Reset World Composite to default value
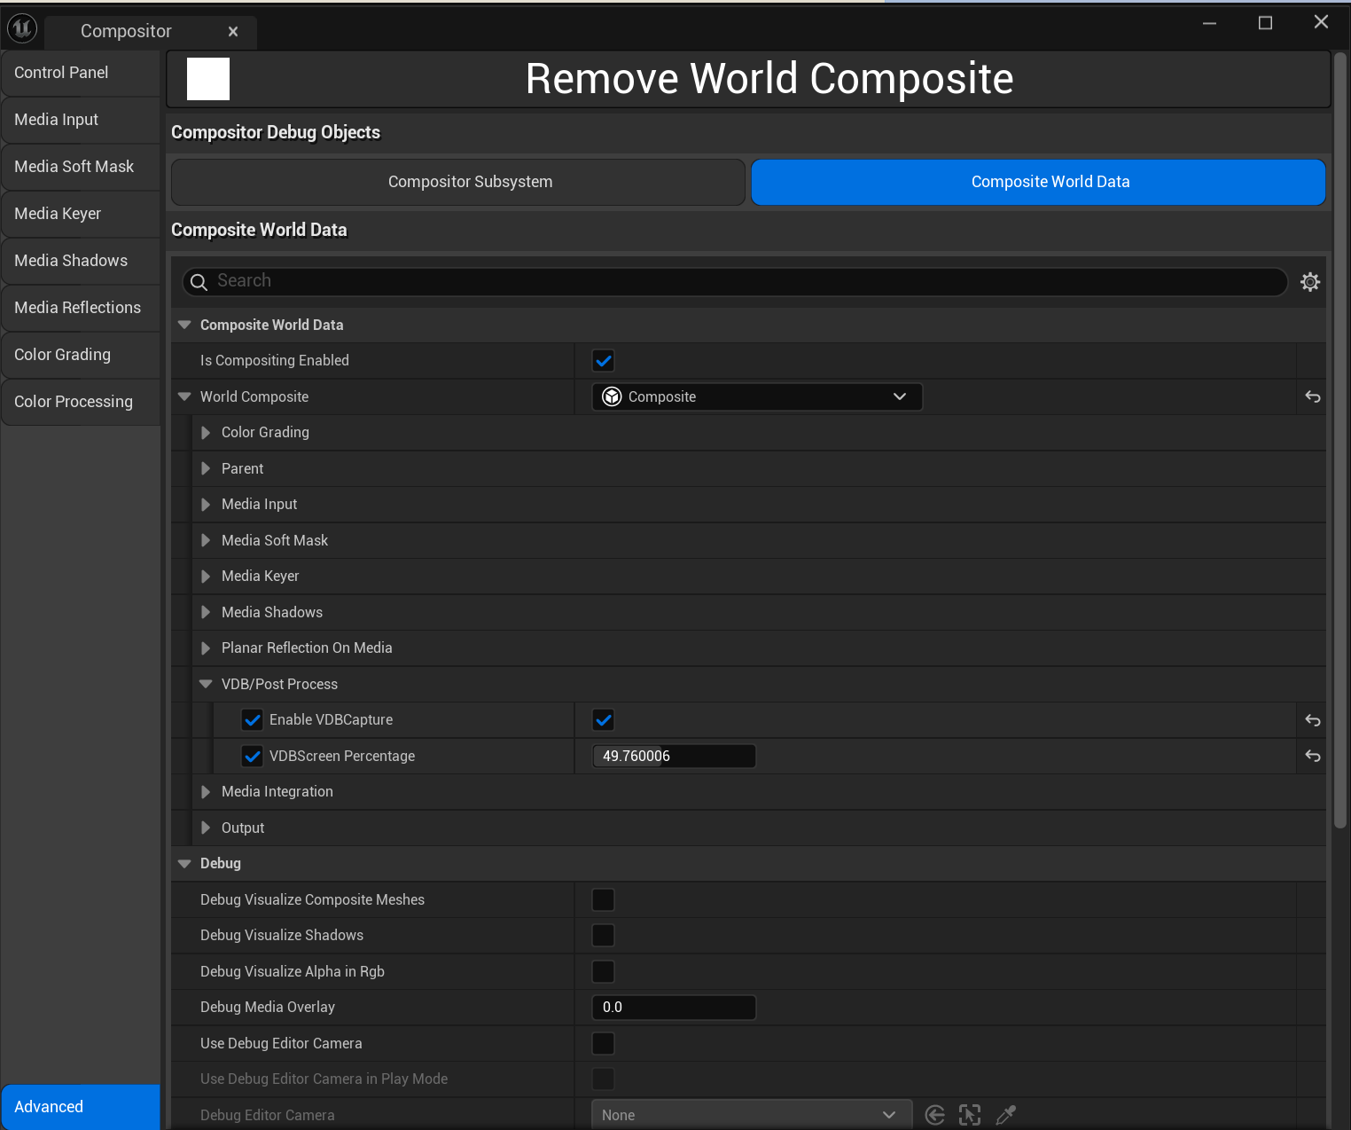1351x1130 pixels. tap(1312, 397)
